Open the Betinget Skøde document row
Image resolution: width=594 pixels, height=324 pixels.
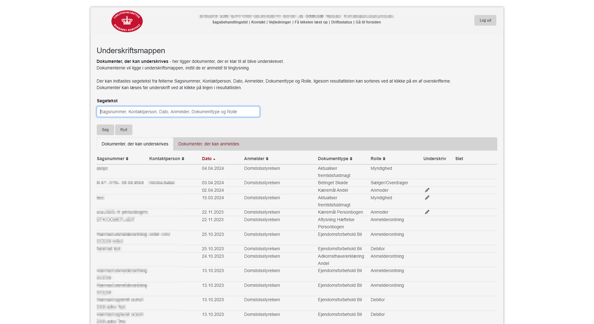pyautogui.click(x=333, y=183)
